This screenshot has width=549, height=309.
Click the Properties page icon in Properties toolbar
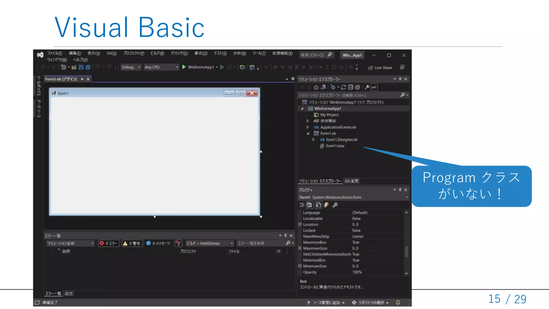(318, 205)
